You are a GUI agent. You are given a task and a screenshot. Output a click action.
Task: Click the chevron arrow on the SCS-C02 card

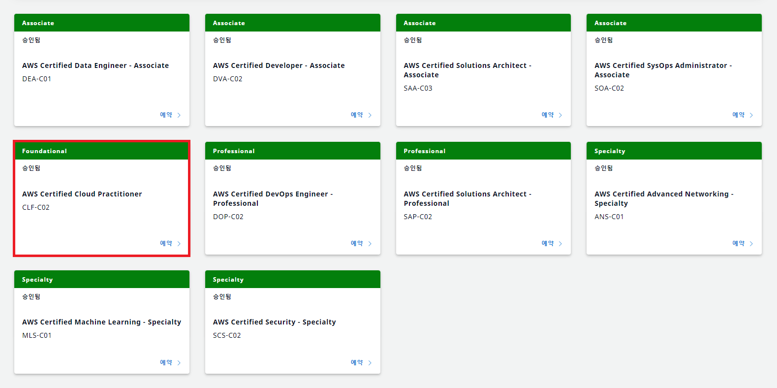pyautogui.click(x=370, y=363)
